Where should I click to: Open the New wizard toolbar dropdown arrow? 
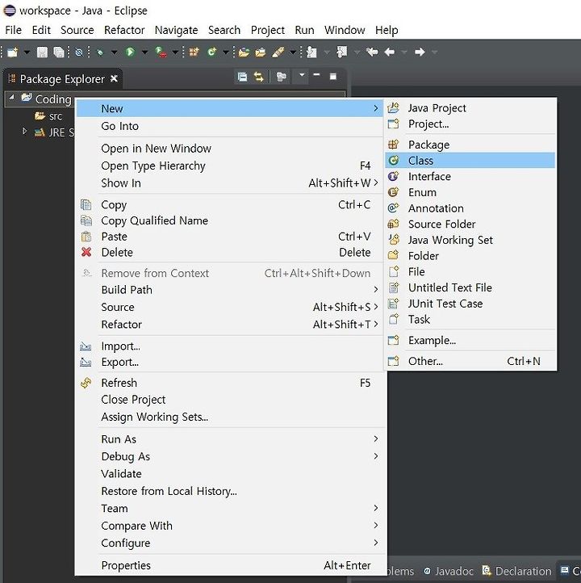click(x=27, y=52)
